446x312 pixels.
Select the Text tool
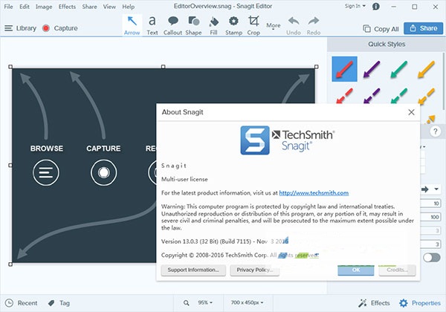coord(152,25)
